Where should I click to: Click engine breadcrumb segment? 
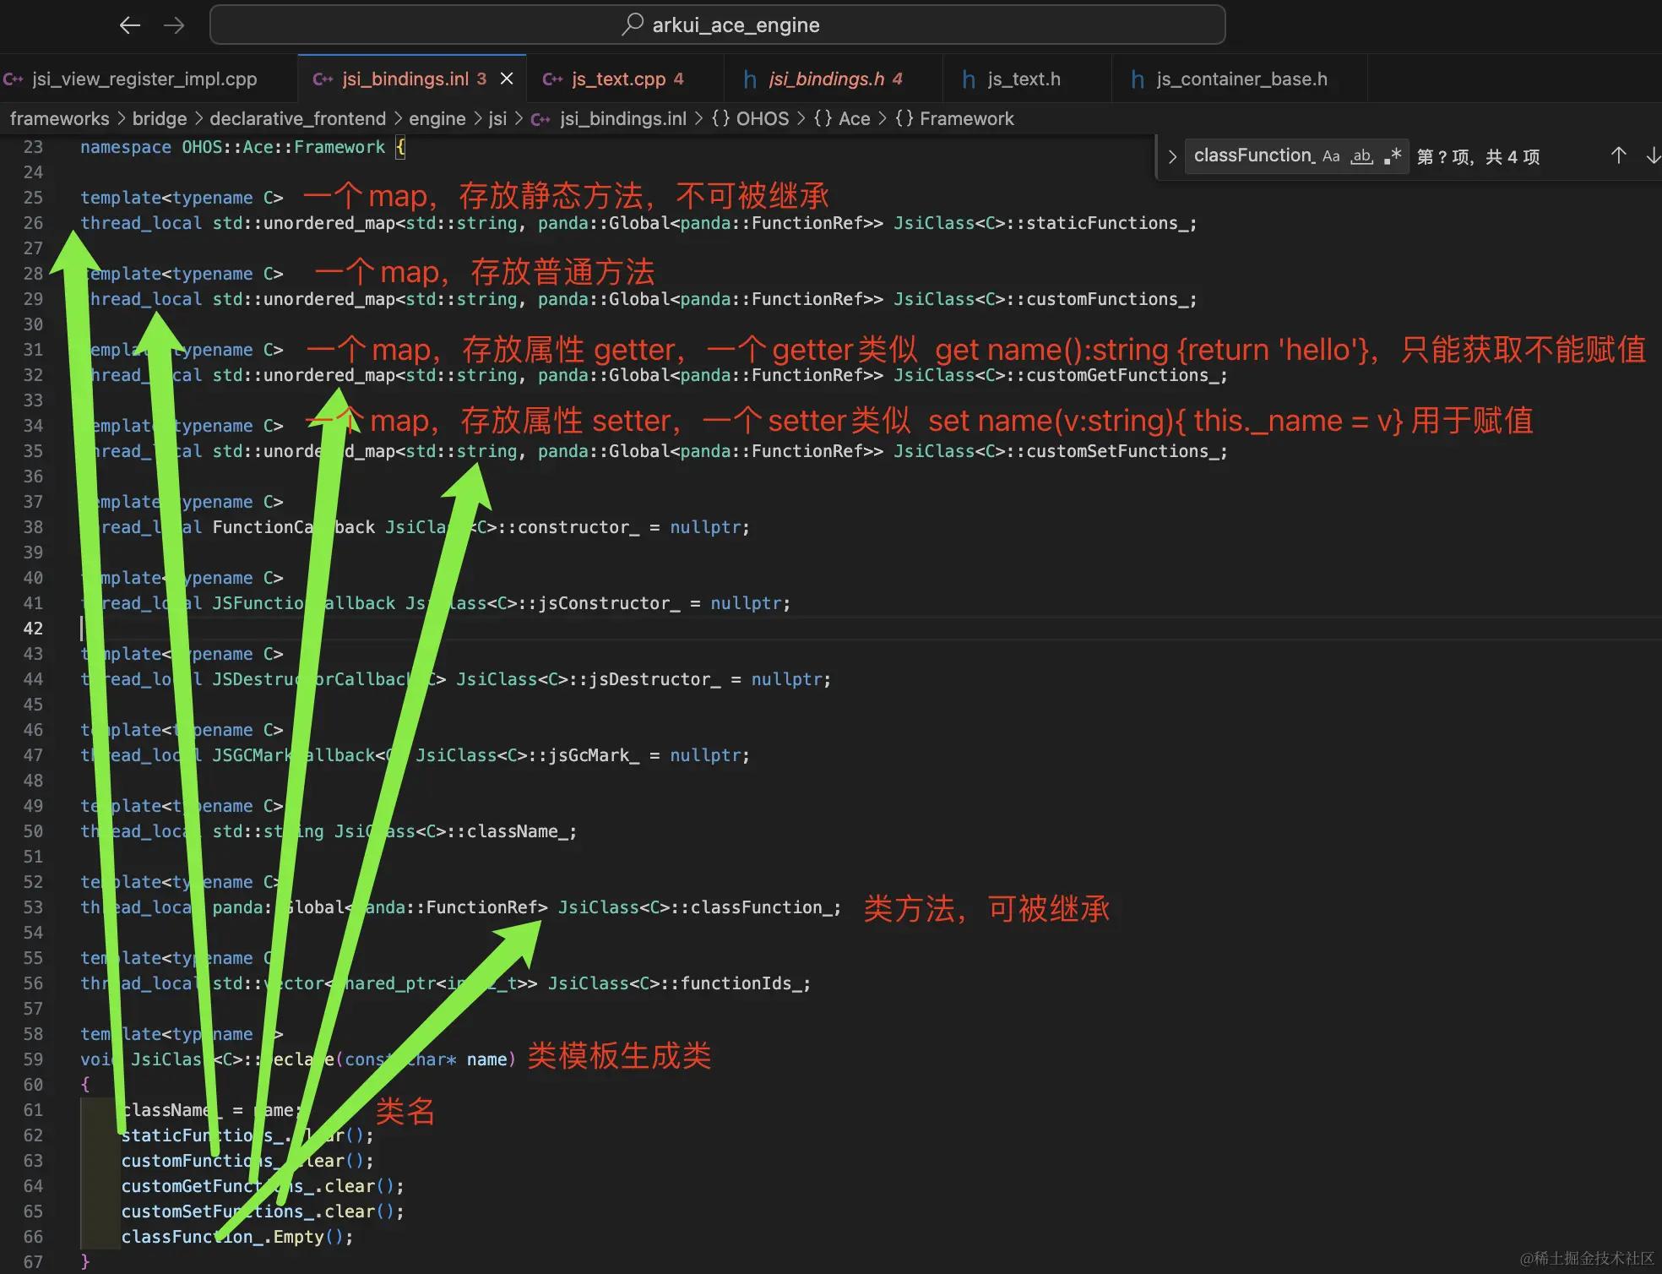pyautogui.click(x=437, y=119)
